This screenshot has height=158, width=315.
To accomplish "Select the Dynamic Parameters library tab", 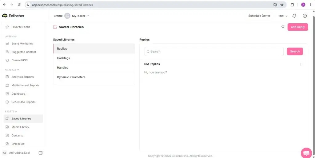I will [94, 77].
